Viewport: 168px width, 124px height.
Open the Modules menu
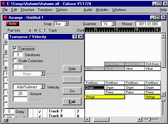[x=102, y=10]
